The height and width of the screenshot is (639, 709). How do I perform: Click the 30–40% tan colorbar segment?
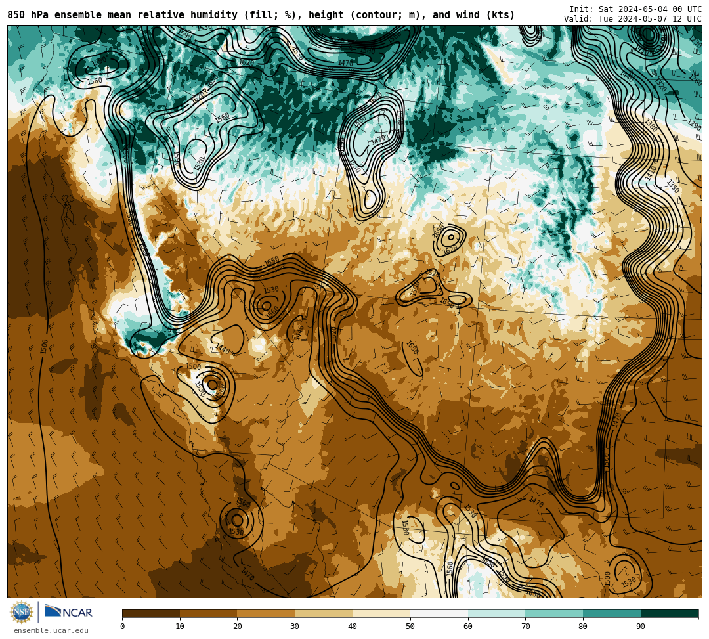click(x=324, y=613)
